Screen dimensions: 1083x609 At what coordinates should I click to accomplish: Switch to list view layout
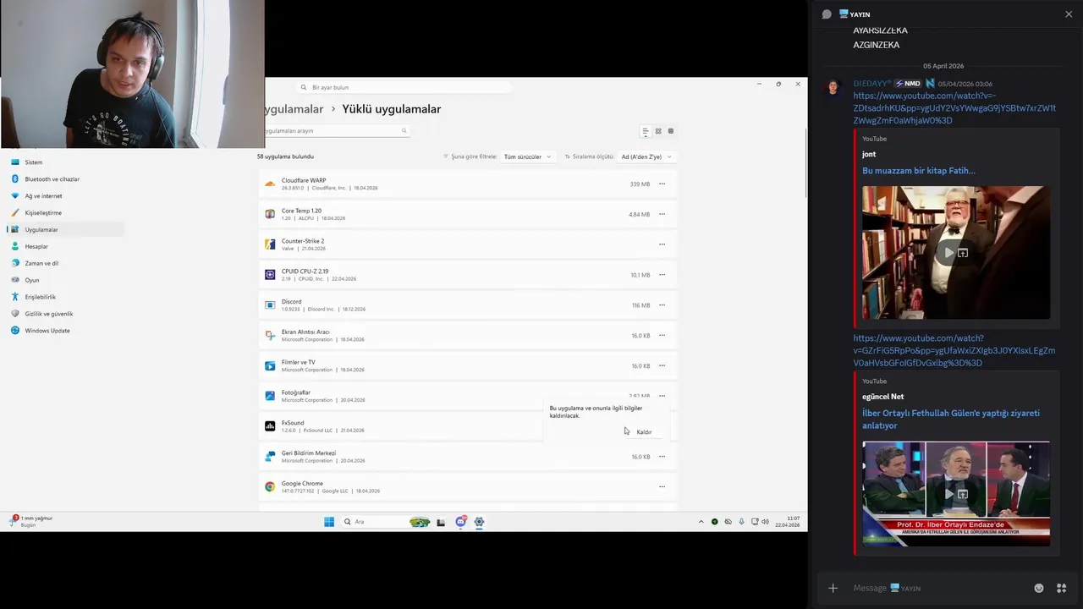click(645, 131)
